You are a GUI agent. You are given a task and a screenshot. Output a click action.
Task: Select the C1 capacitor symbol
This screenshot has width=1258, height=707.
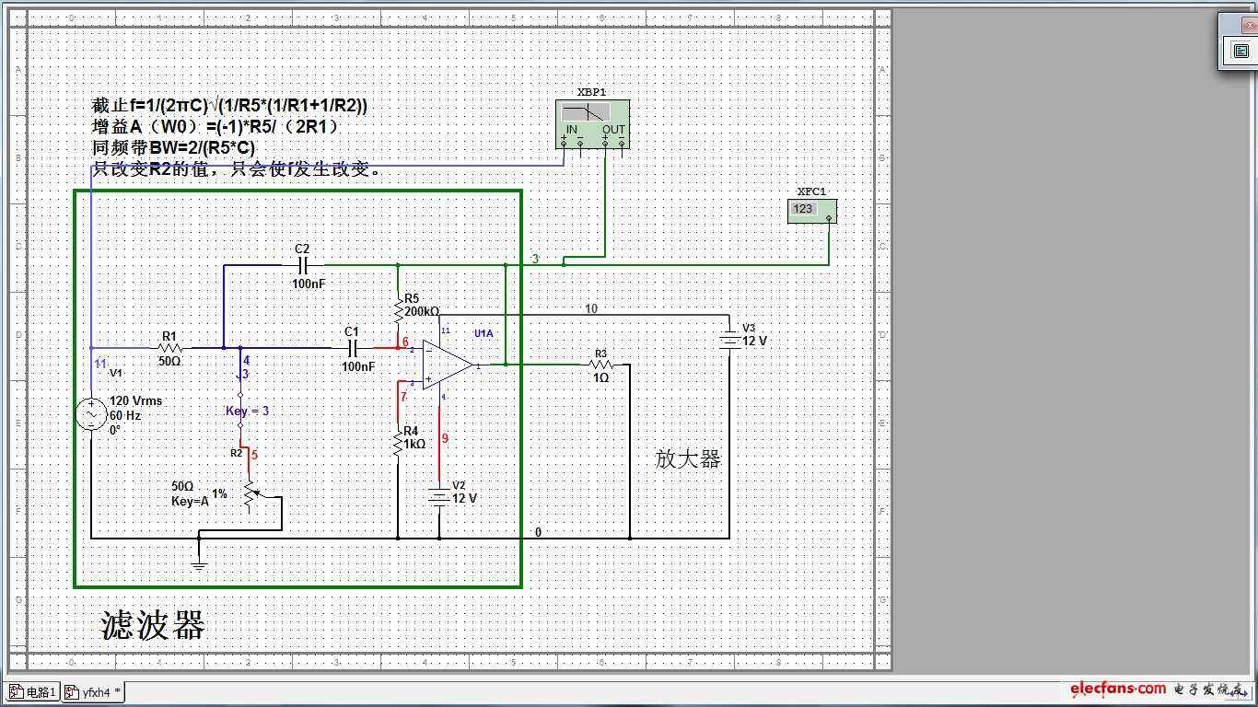pos(354,348)
